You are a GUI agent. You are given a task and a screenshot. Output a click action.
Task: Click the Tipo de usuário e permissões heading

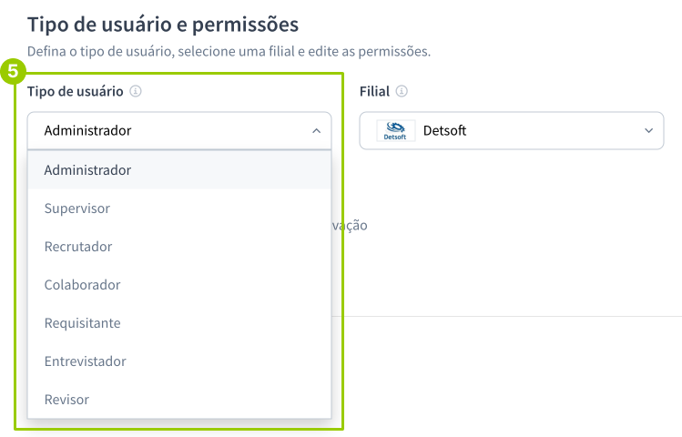click(x=163, y=23)
